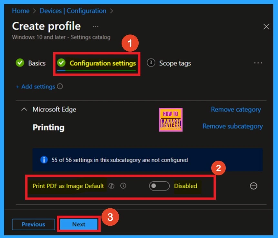Screen dimensions: 278x238
Task: Click the Next button
Action: [79, 224]
